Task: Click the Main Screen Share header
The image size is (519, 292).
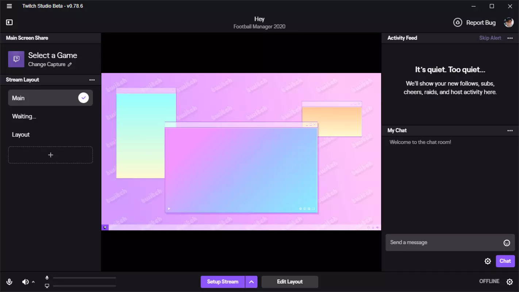Action: coord(27,38)
